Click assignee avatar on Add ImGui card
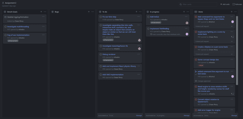243x119 pixels. pos(187,23)
